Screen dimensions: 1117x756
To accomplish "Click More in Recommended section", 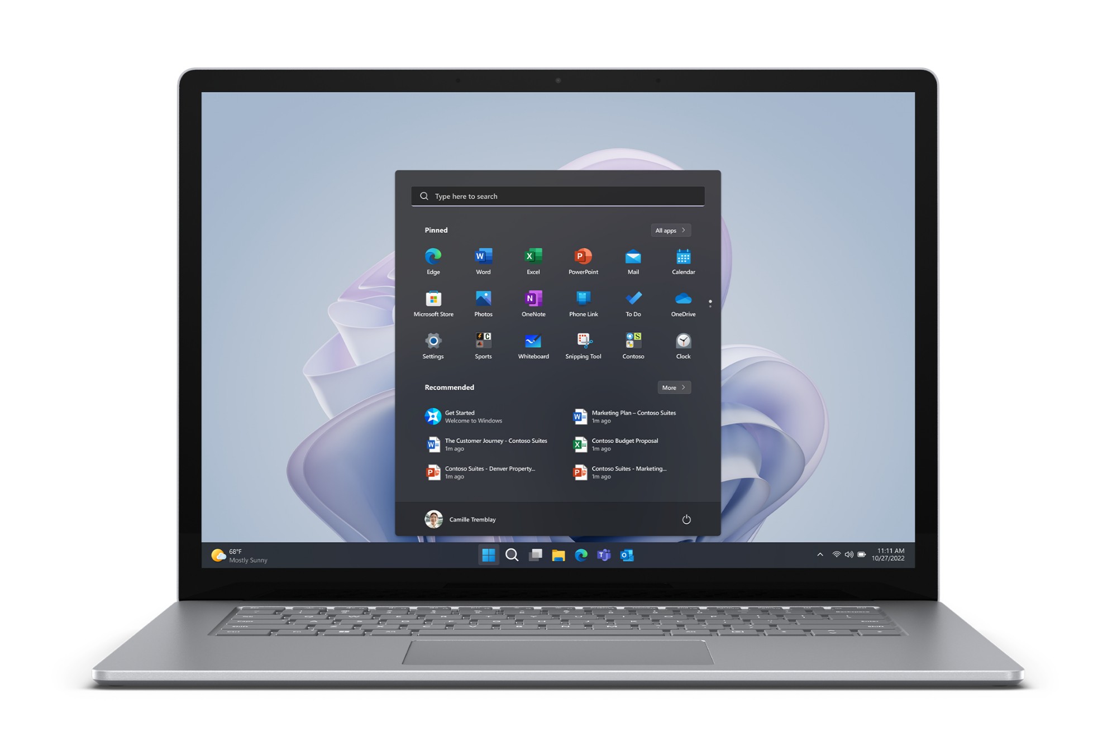I will pyautogui.click(x=672, y=387).
